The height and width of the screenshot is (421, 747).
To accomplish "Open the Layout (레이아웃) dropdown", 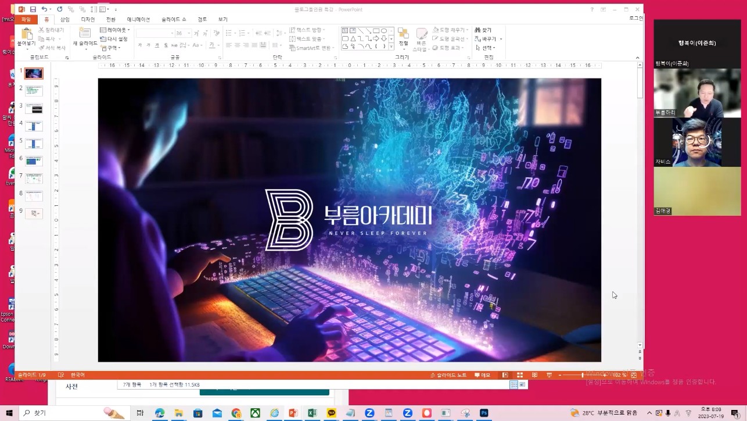I will point(115,30).
